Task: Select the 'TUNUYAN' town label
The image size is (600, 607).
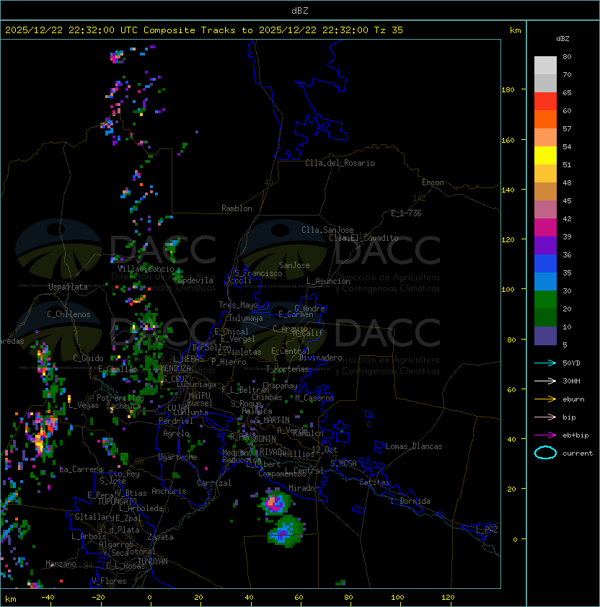Action: click(153, 562)
